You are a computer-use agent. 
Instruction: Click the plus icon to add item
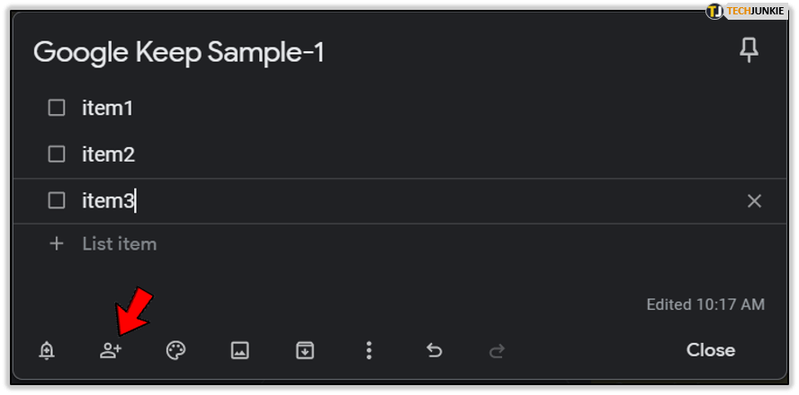tap(57, 243)
